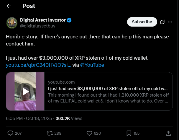Click the youtube.com domain label in card
Image resolution: width=179 pixels, height=140 pixels.
pyautogui.click(x=61, y=82)
